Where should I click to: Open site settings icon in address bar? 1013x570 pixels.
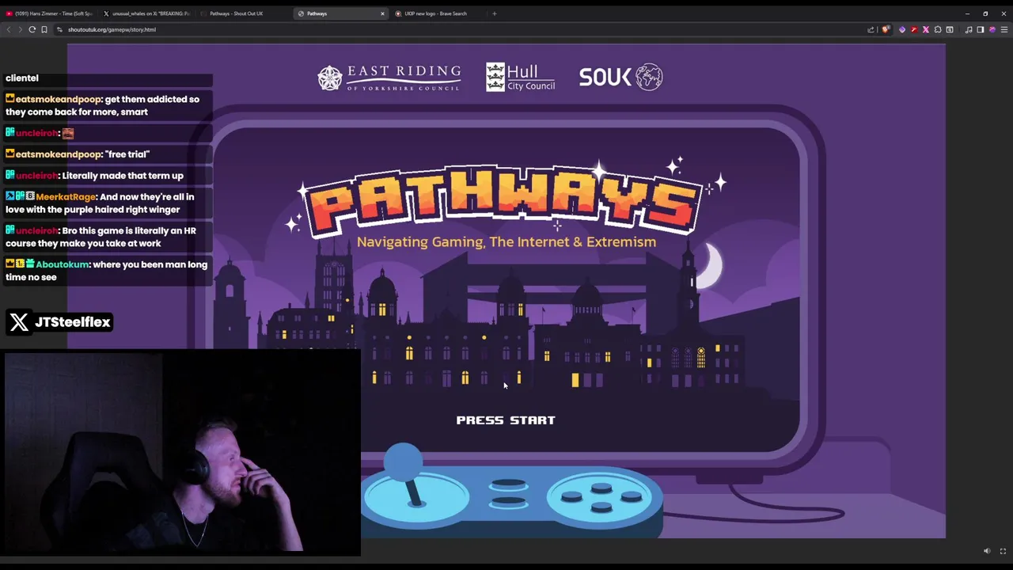click(x=59, y=29)
